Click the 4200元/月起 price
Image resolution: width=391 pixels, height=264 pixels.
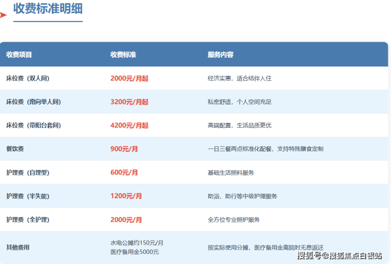click(x=129, y=125)
